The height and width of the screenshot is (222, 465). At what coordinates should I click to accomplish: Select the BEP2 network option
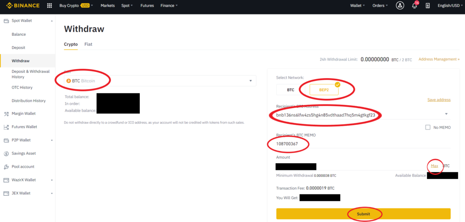pos(324,90)
